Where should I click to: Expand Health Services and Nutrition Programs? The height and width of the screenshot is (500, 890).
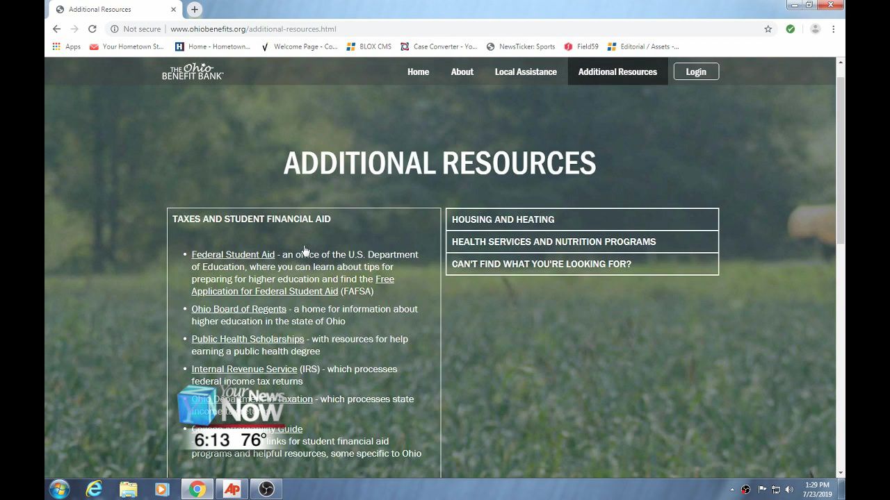(581, 242)
